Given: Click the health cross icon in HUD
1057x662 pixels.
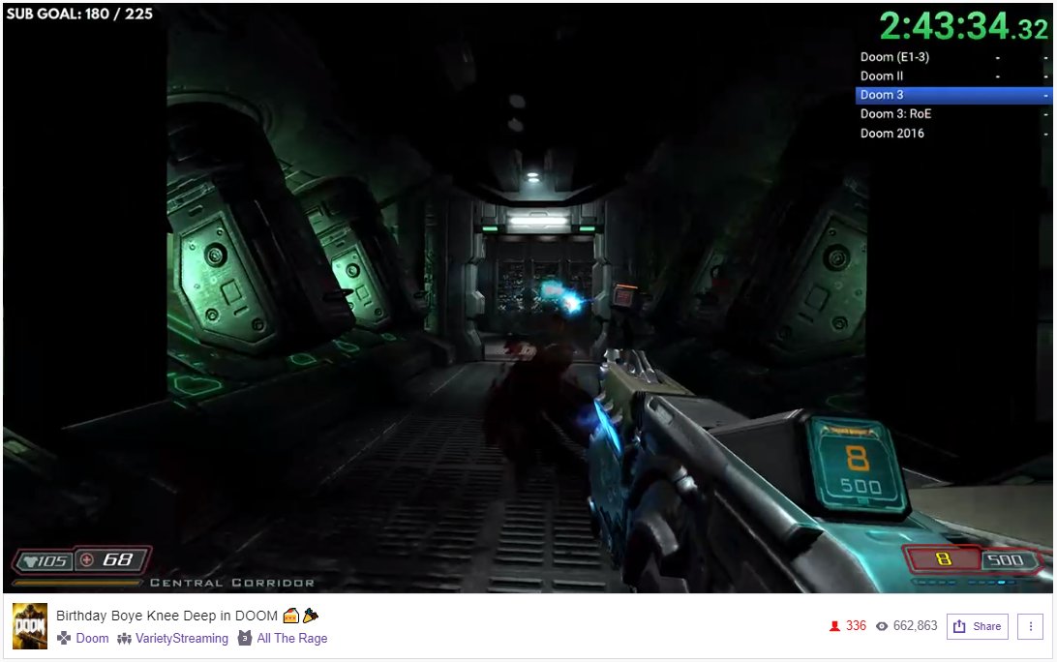Looking at the screenshot, I should (x=87, y=559).
